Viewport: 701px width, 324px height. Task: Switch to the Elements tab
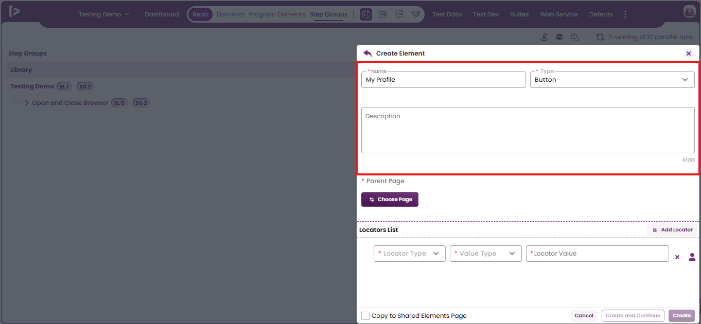(231, 14)
